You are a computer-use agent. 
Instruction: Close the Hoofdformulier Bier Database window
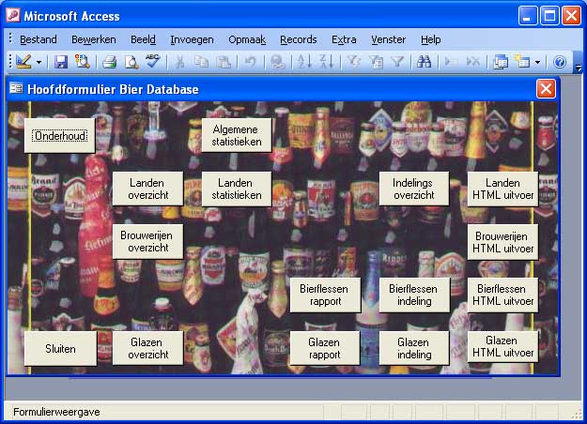click(x=546, y=88)
